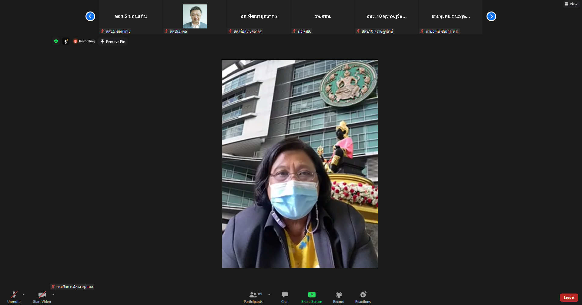582x305 pixels.
Task: Select the ผอ.ศชส. participant tile
Action: coord(323,17)
